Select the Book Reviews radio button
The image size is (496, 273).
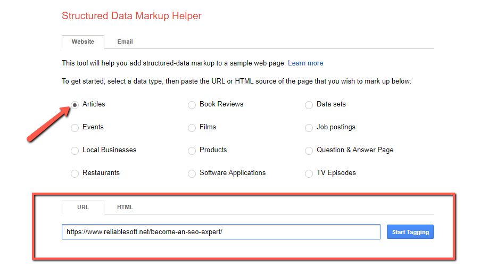tap(192, 105)
